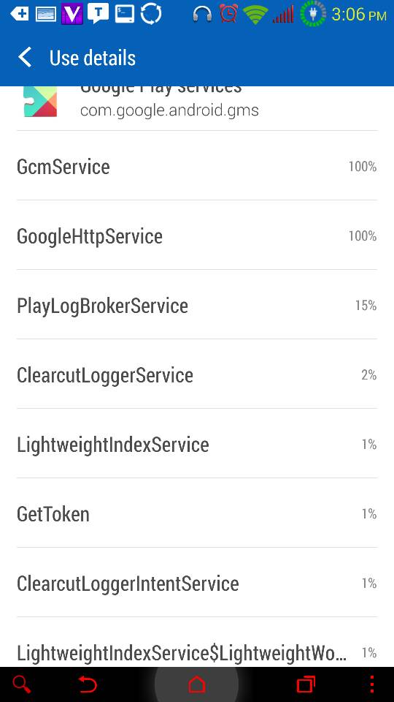Tap the Use details header title
The width and height of the screenshot is (394, 702).
93,58
